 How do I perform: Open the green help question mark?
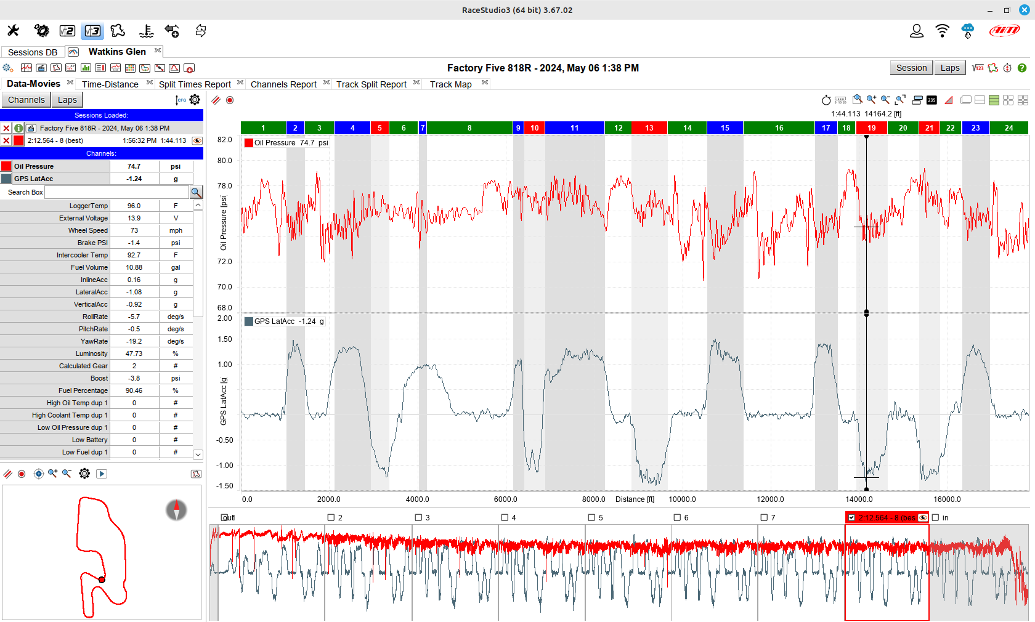pyautogui.click(x=1022, y=68)
